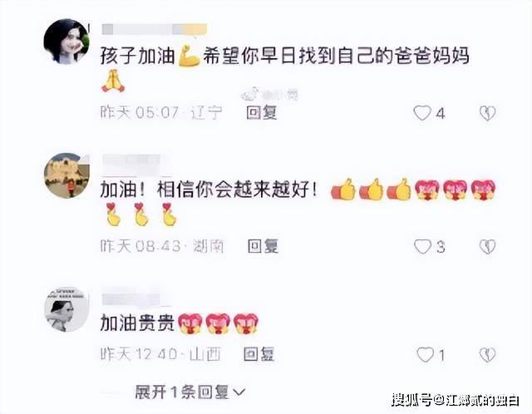Reply to the 孩子加油 comment
This screenshot has height=414, width=532.
click(261, 113)
